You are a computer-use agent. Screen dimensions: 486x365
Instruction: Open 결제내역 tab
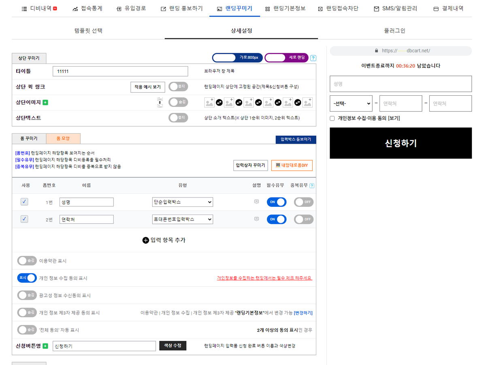[448, 9]
